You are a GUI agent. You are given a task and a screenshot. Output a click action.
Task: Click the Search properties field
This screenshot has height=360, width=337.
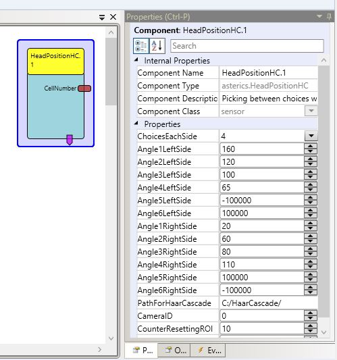pyautogui.click(x=247, y=46)
